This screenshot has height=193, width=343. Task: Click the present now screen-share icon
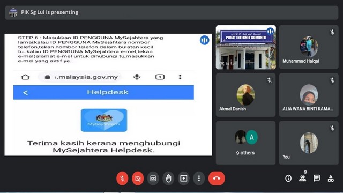point(183,179)
